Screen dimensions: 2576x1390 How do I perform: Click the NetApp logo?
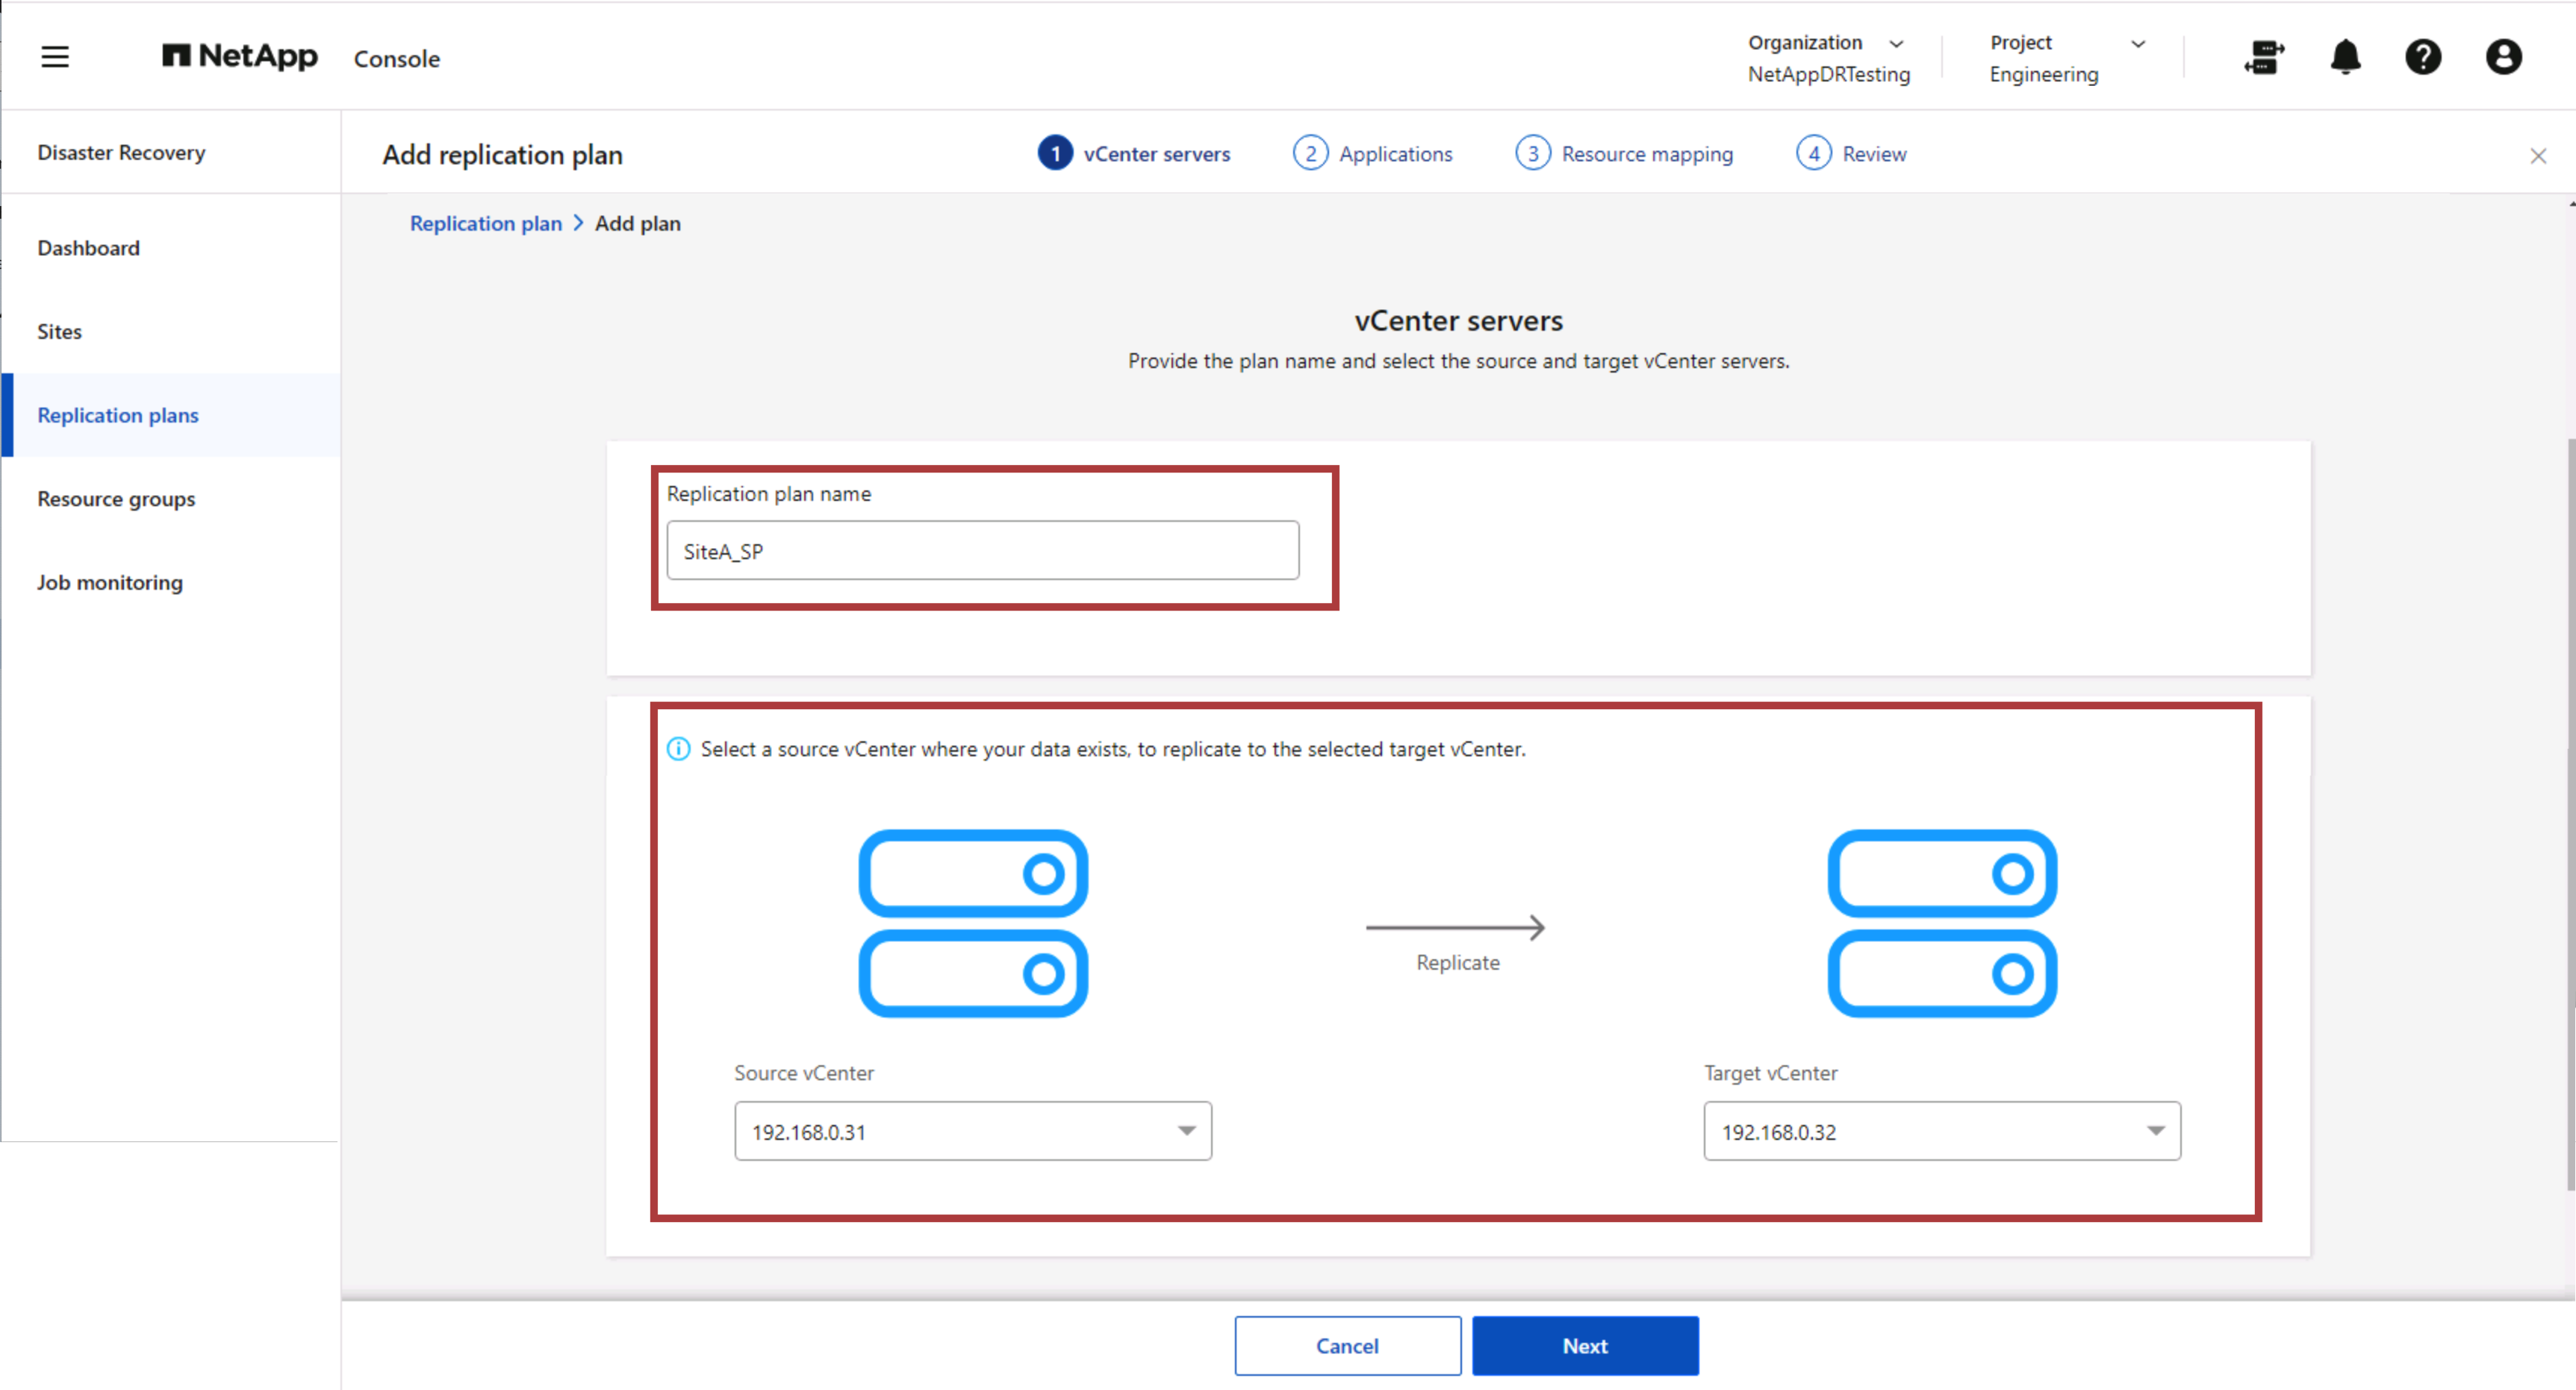pyautogui.click(x=239, y=57)
